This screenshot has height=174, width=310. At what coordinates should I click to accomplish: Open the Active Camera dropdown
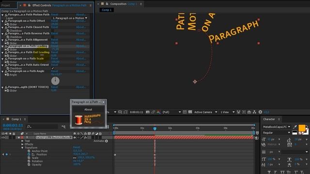coord(205,112)
